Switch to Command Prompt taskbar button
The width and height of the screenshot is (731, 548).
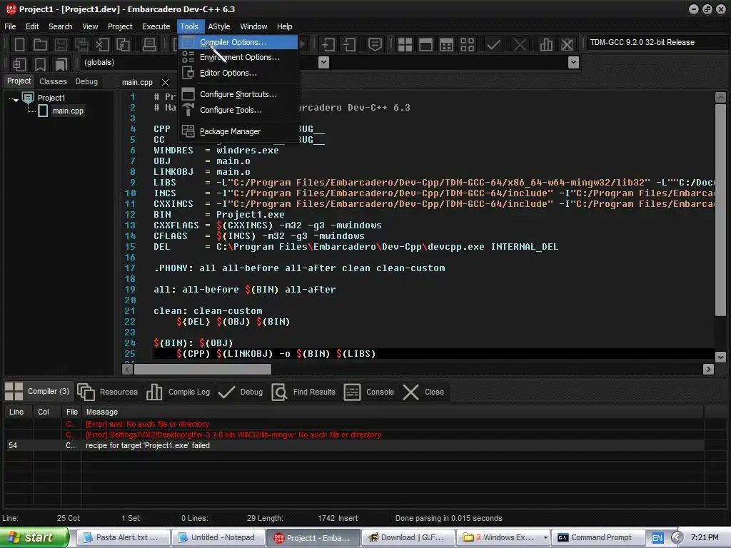pos(599,538)
